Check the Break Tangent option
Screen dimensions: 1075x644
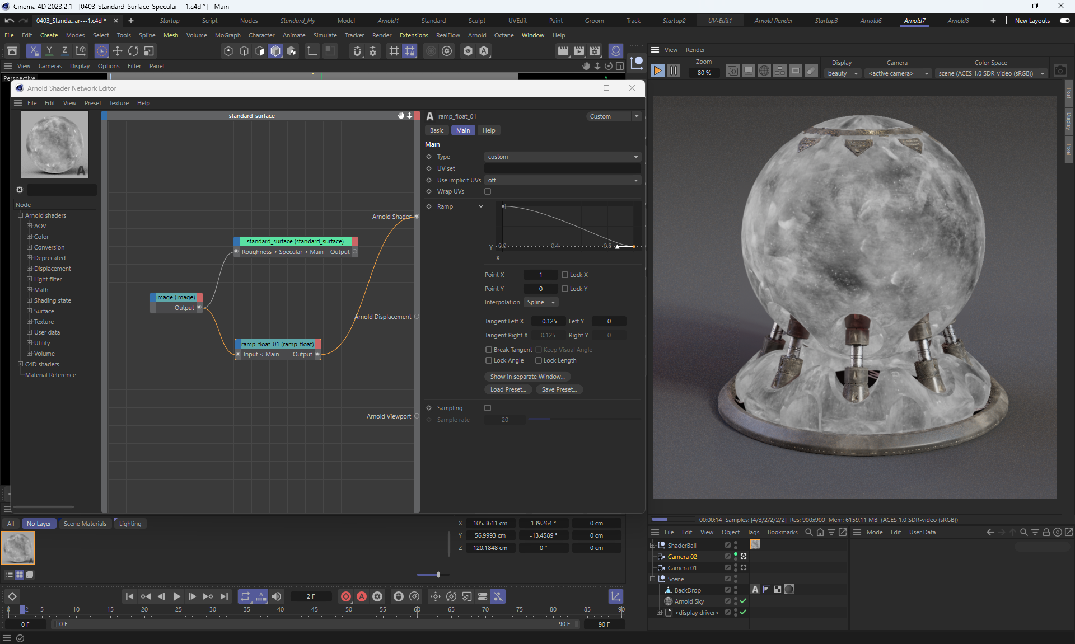click(489, 350)
